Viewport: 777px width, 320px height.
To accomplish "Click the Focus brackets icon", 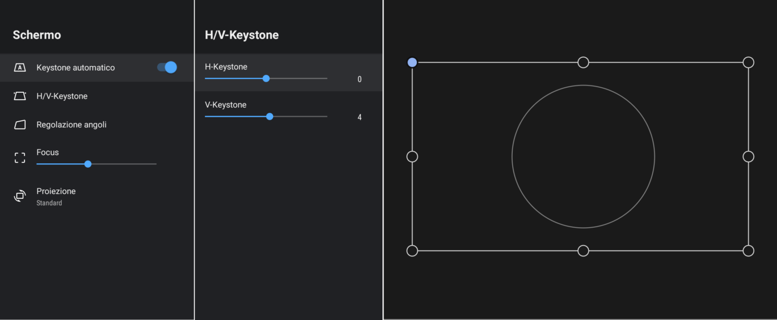I will (x=19, y=158).
